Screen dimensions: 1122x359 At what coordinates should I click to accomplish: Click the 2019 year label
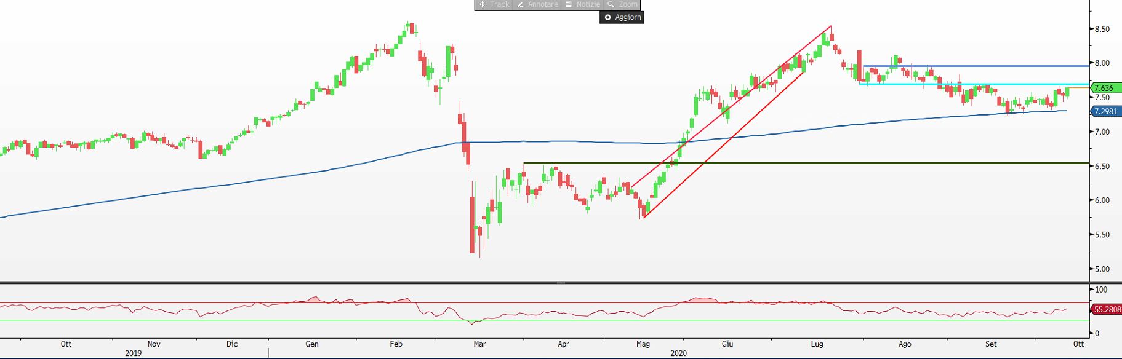pyautogui.click(x=134, y=353)
